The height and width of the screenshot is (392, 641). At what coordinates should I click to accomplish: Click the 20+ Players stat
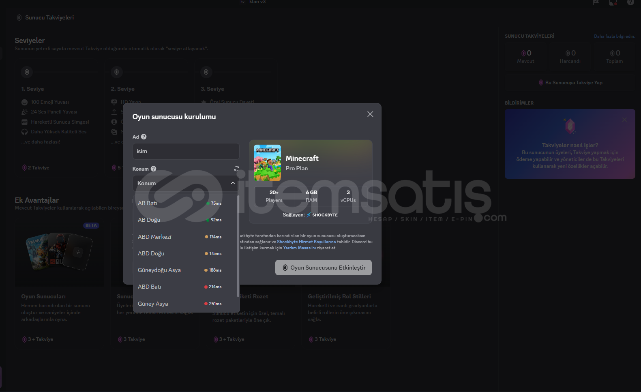(x=274, y=196)
